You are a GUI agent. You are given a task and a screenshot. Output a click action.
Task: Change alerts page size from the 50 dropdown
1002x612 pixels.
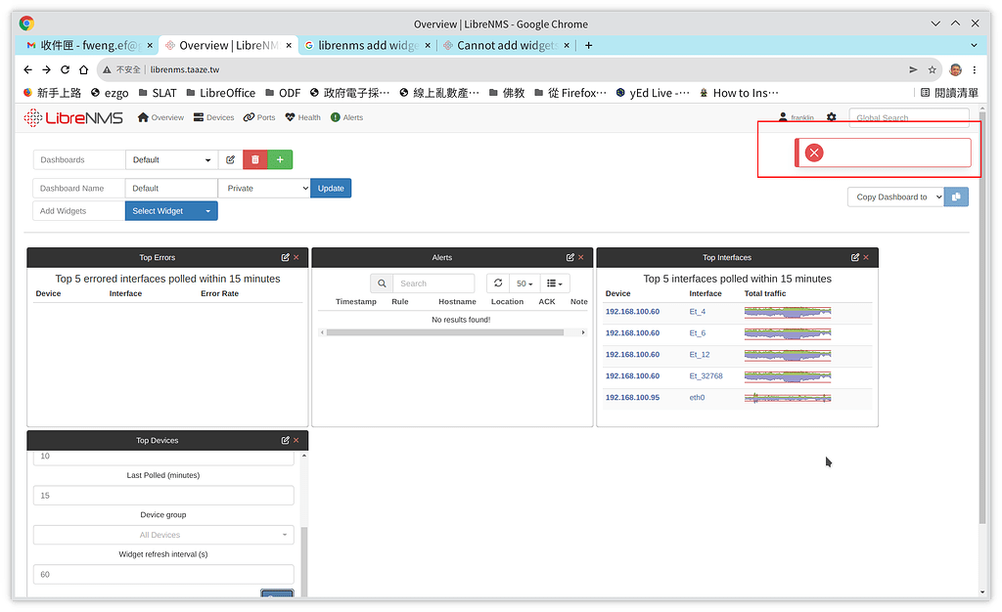pos(523,283)
